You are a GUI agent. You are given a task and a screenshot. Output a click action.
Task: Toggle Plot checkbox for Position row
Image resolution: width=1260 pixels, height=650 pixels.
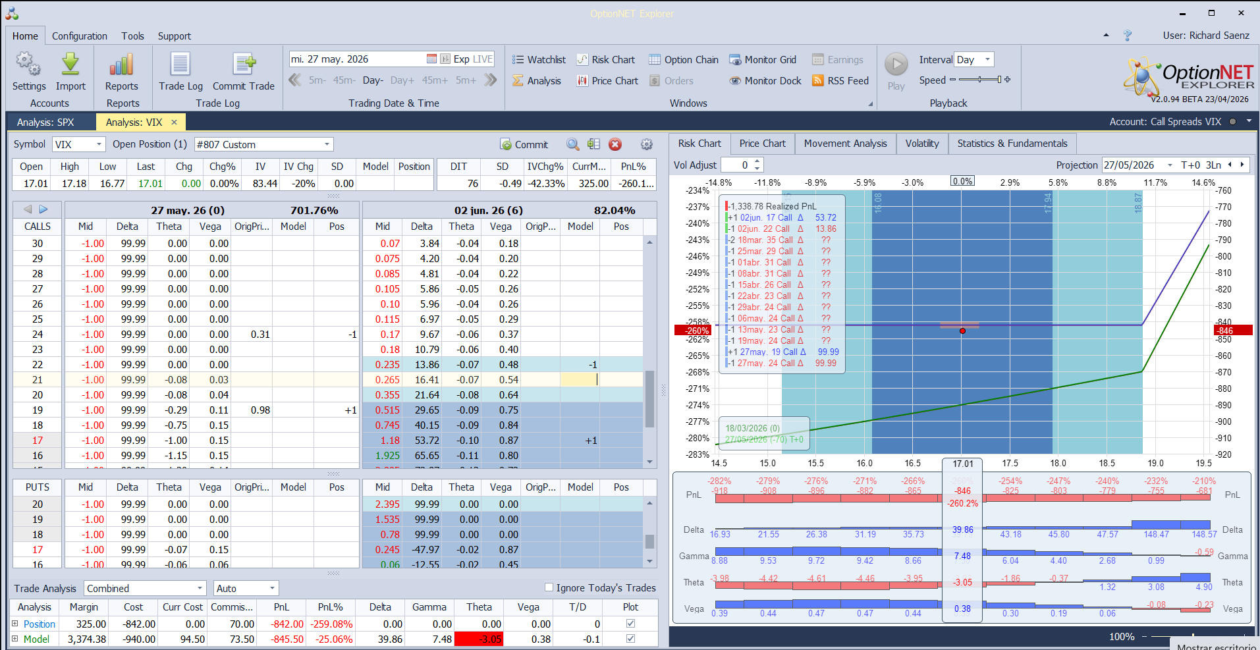tap(630, 624)
